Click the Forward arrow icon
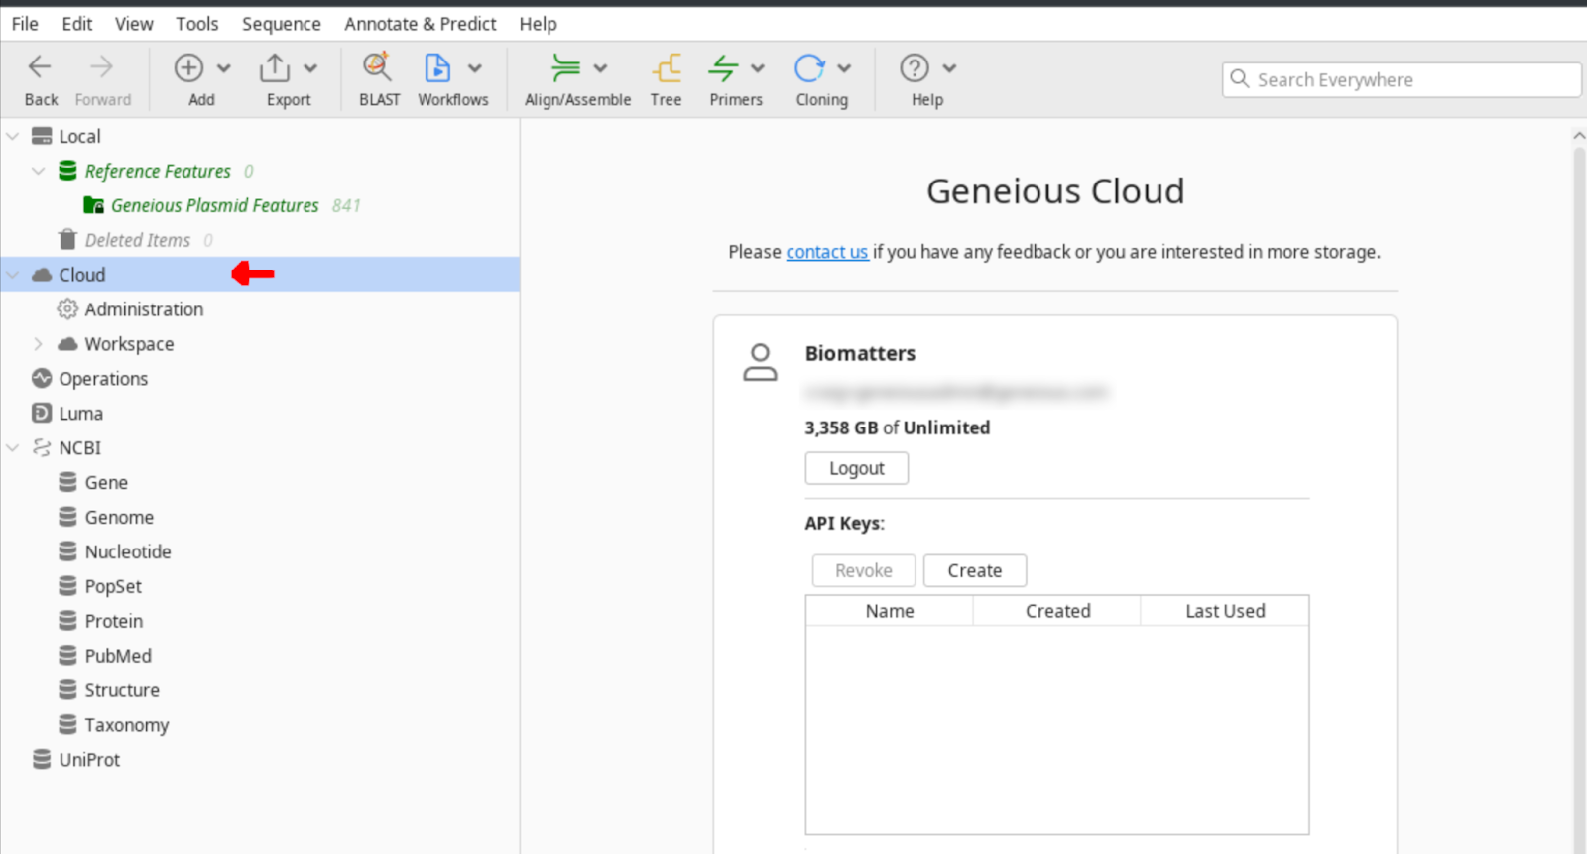Image resolution: width=1587 pixels, height=854 pixels. click(101, 67)
